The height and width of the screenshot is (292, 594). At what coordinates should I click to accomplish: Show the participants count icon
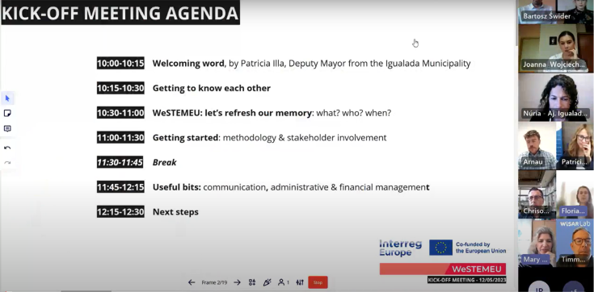(x=284, y=282)
